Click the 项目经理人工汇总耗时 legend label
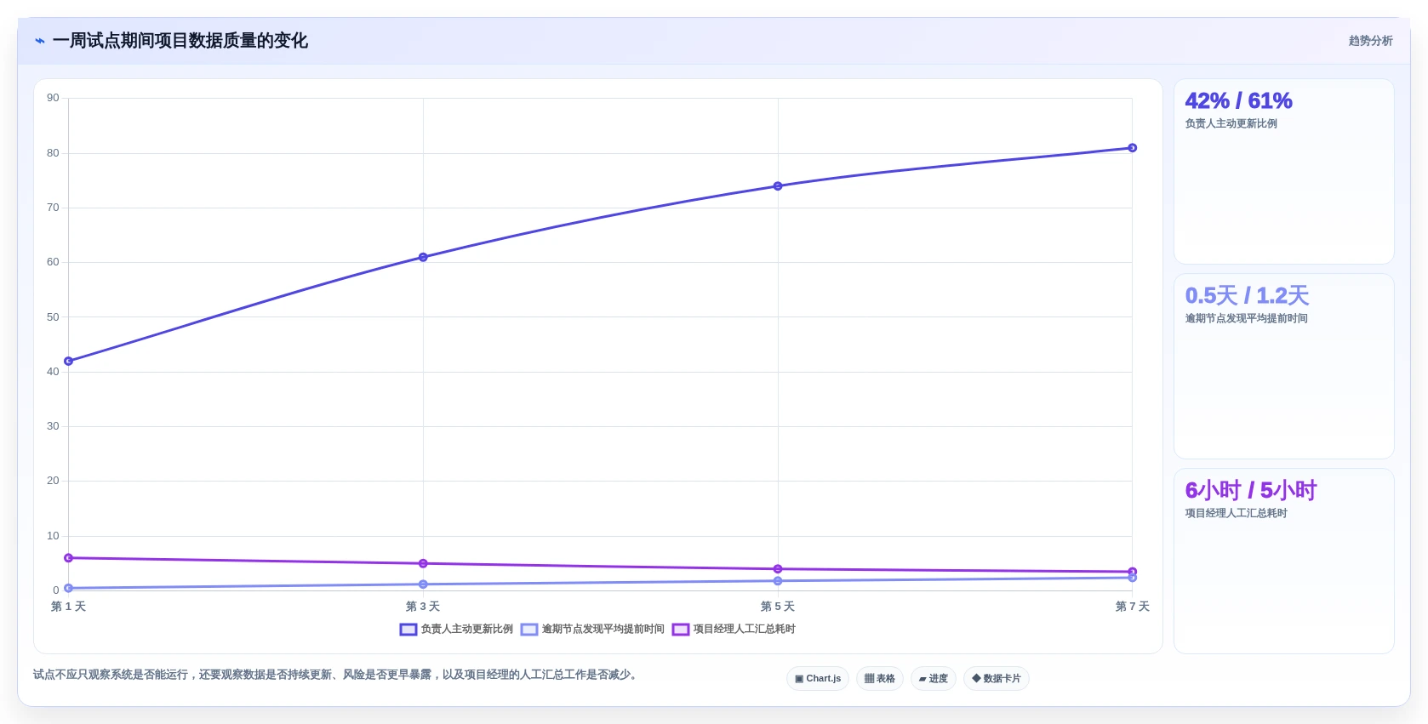1428x724 pixels. pos(745,630)
